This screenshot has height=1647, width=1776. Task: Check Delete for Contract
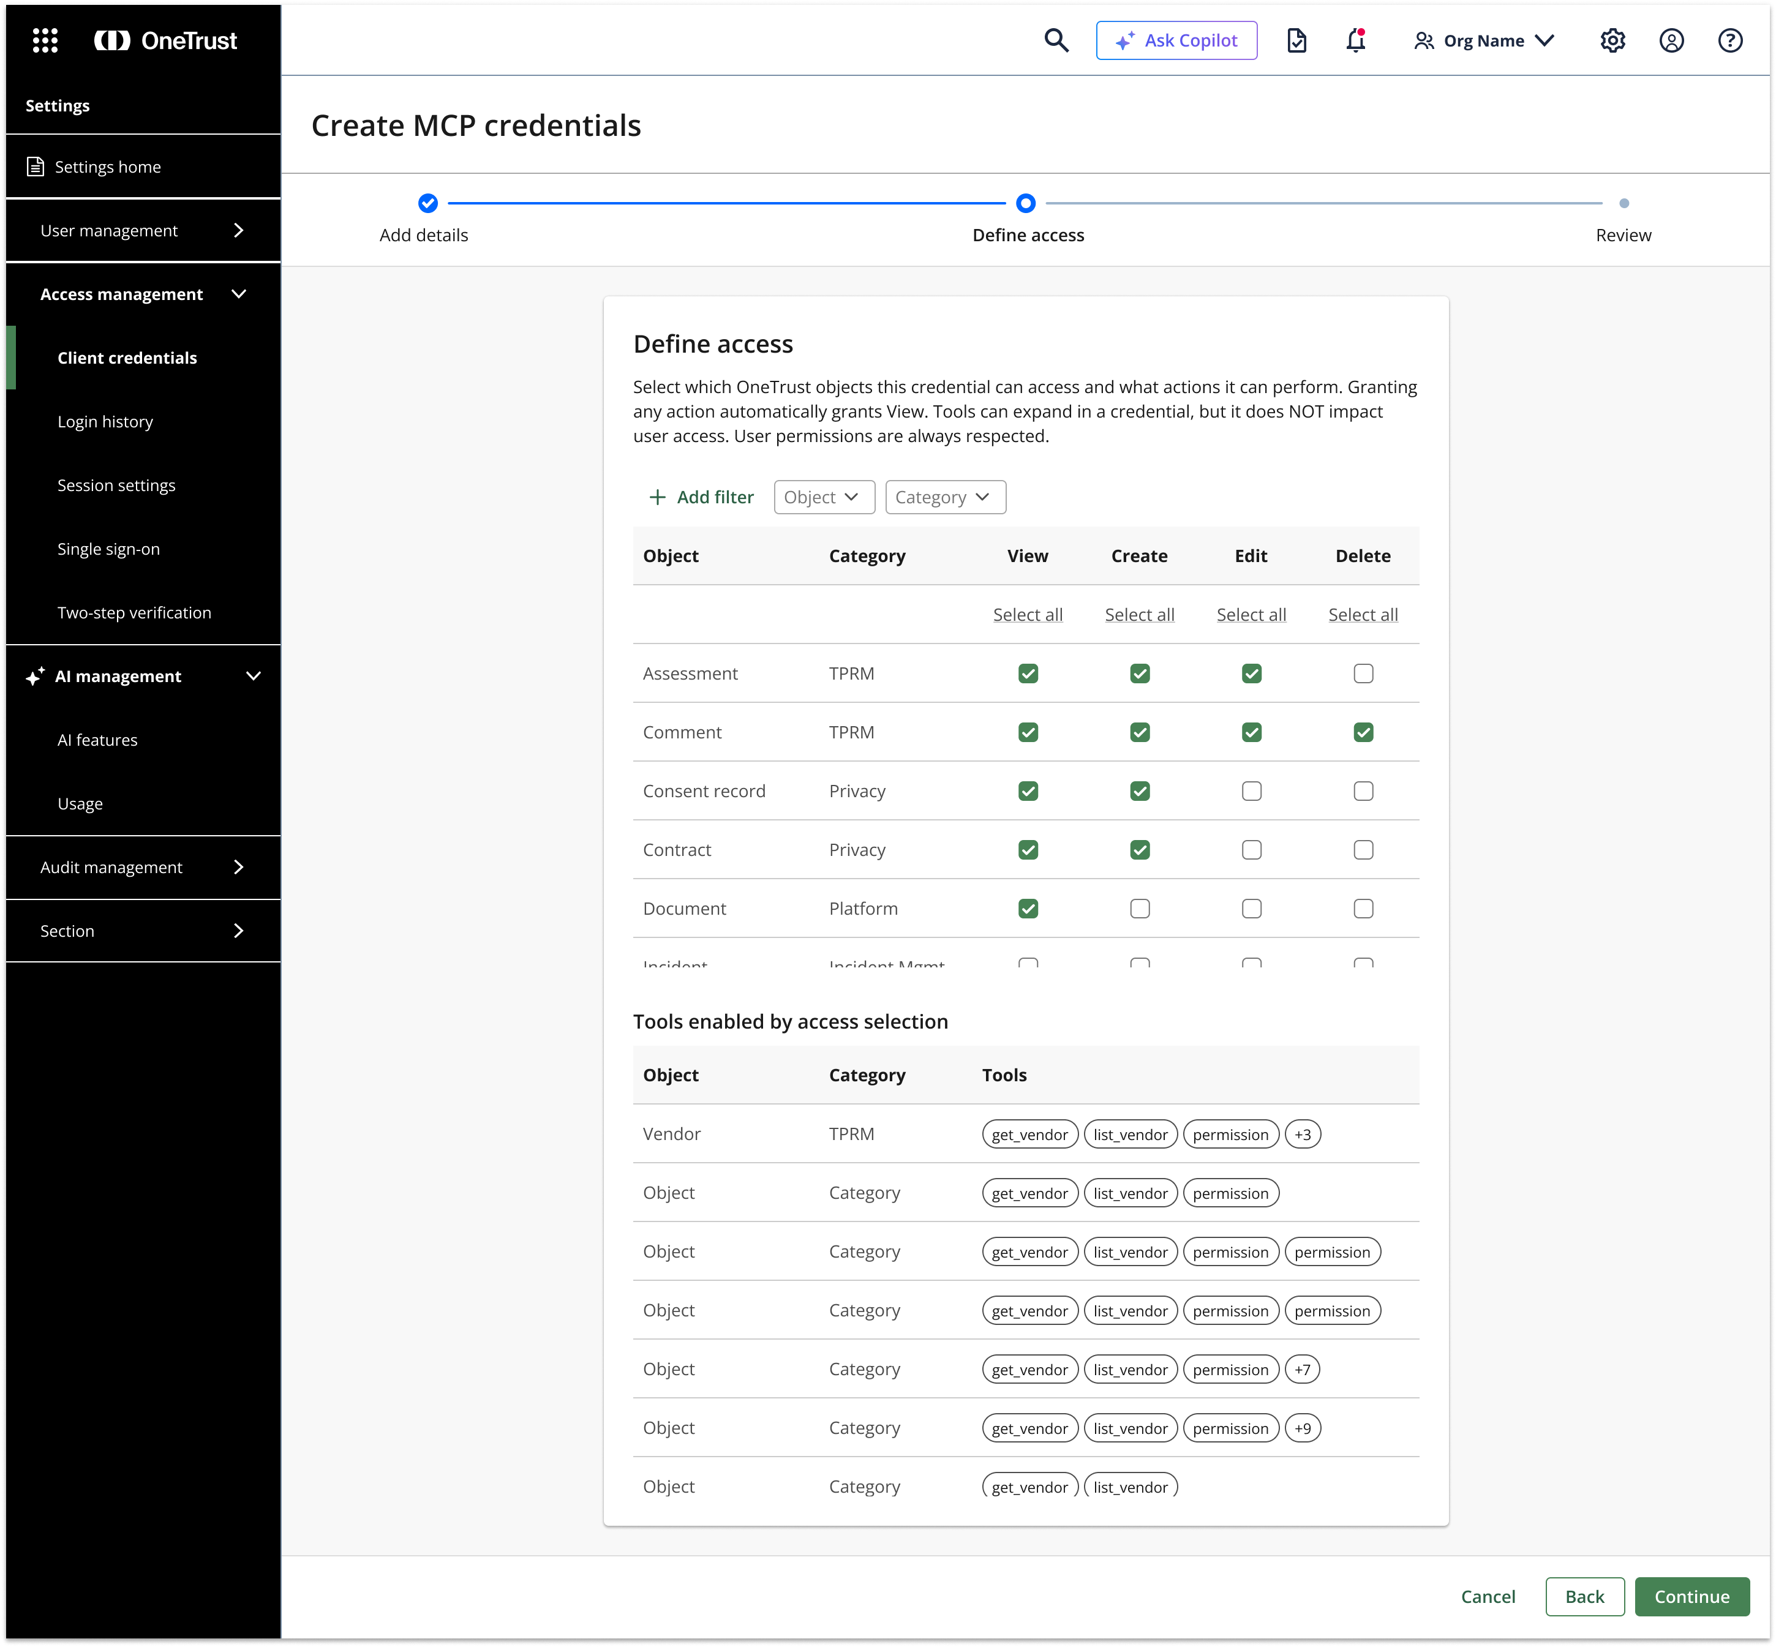[1362, 850]
